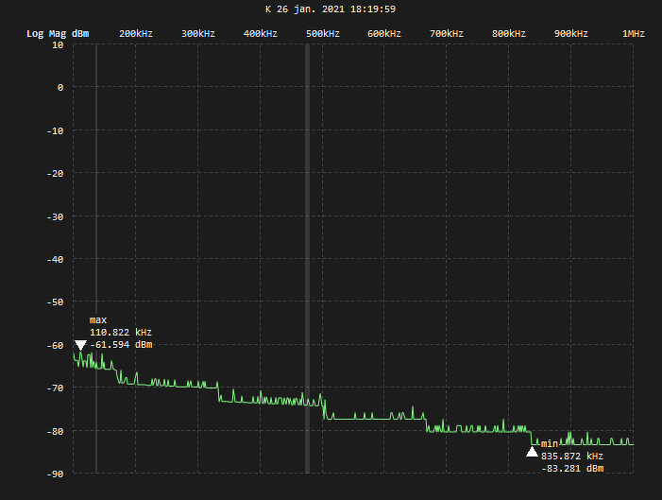Click the -80 dBm axis value

pos(56,432)
